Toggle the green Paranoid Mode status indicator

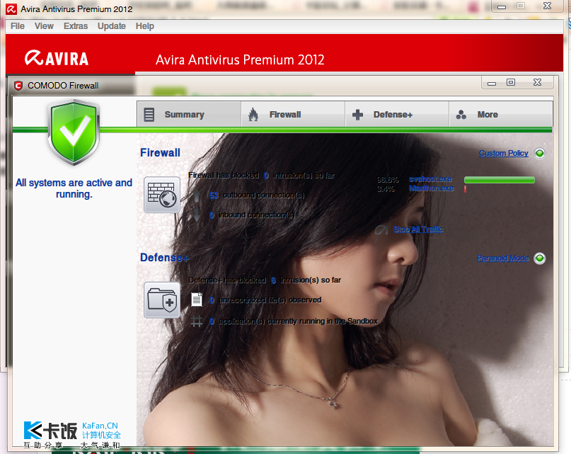pyautogui.click(x=539, y=259)
